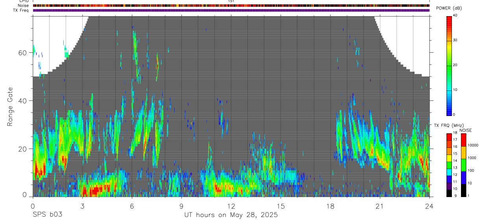Click the Range Gate axis title

[x=11, y=107]
